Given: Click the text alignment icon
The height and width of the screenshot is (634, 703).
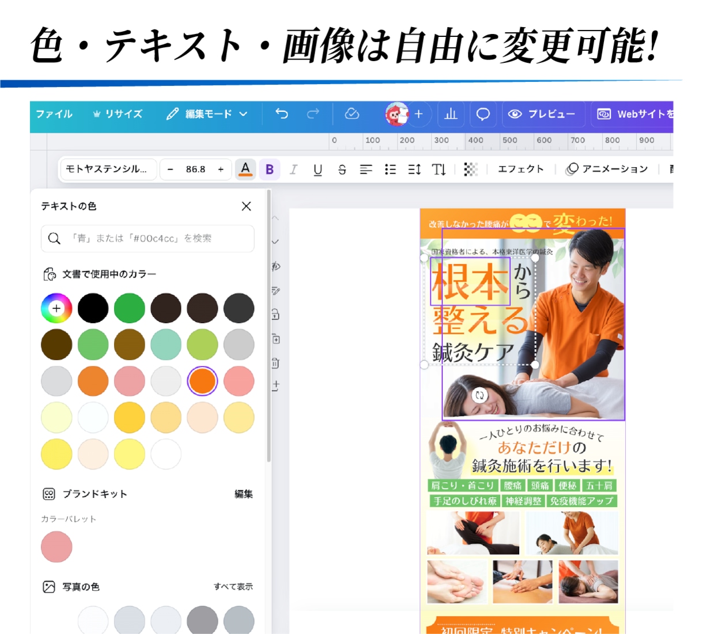Looking at the screenshot, I should click(366, 169).
